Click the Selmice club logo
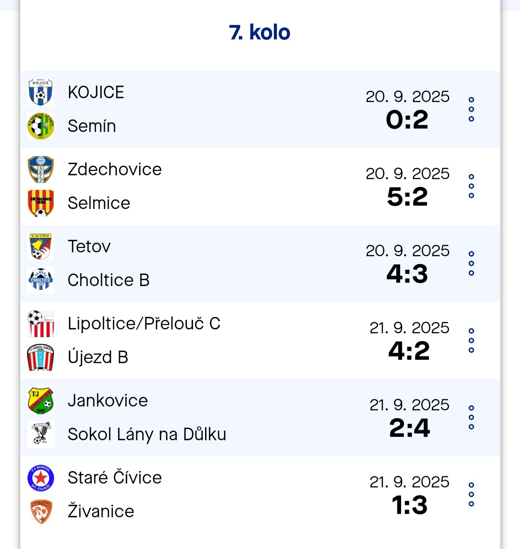Viewport: 520px width, 549px height. pos(40,203)
